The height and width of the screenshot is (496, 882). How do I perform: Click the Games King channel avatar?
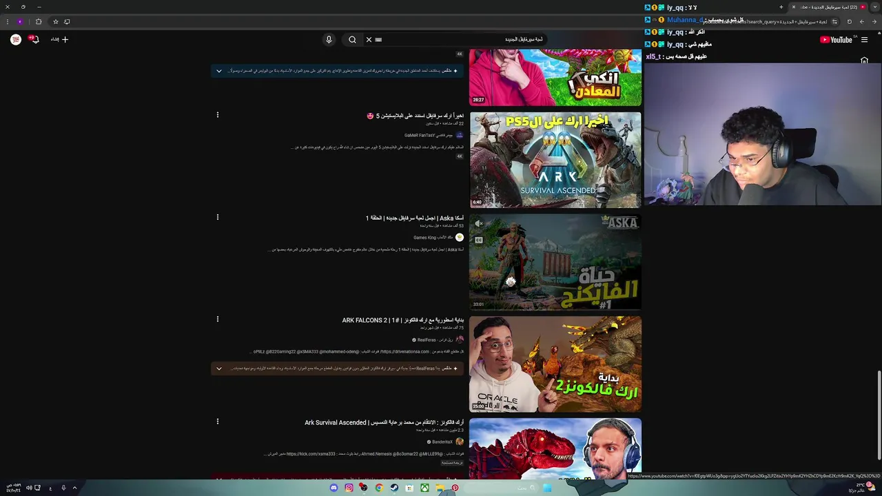coord(460,238)
